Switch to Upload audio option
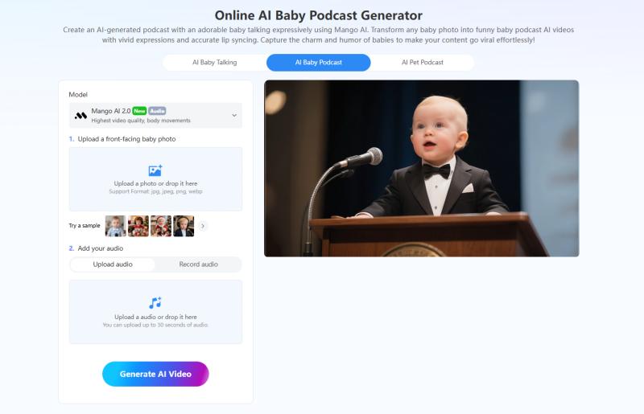The height and width of the screenshot is (414, 644). (x=113, y=264)
